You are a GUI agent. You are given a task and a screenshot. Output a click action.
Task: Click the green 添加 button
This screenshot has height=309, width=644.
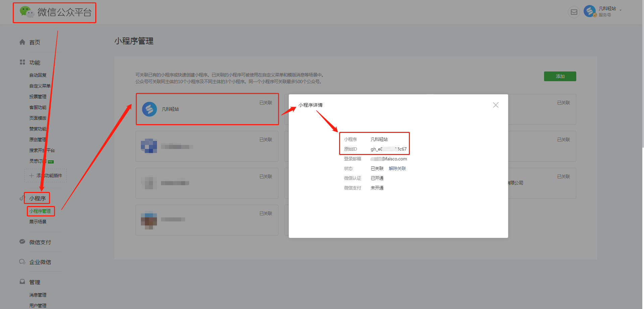(x=560, y=76)
